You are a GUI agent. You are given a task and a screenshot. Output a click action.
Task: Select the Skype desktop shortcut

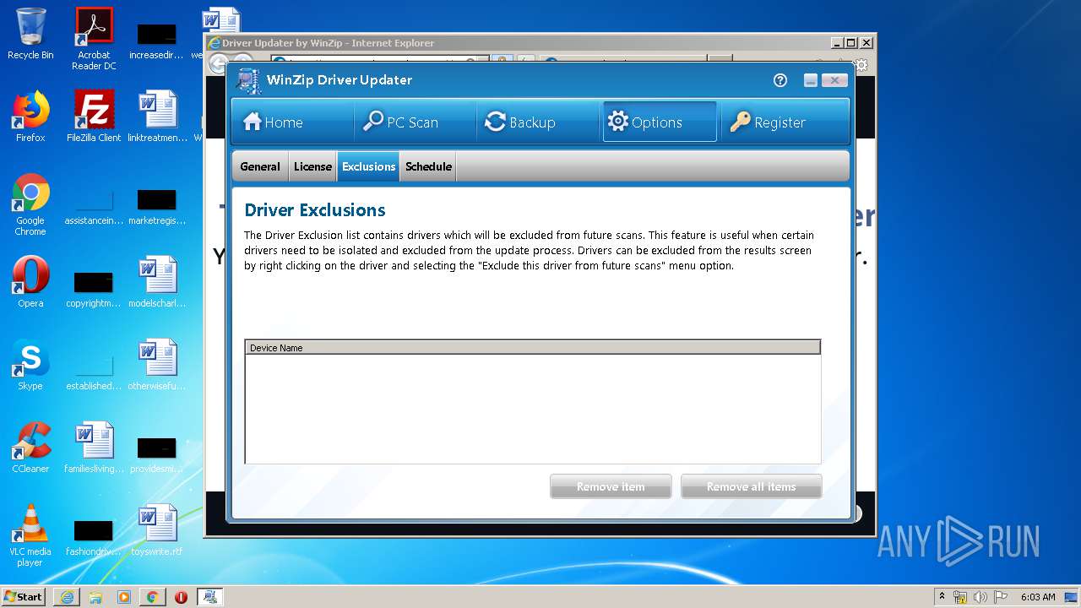tap(30, 365)
